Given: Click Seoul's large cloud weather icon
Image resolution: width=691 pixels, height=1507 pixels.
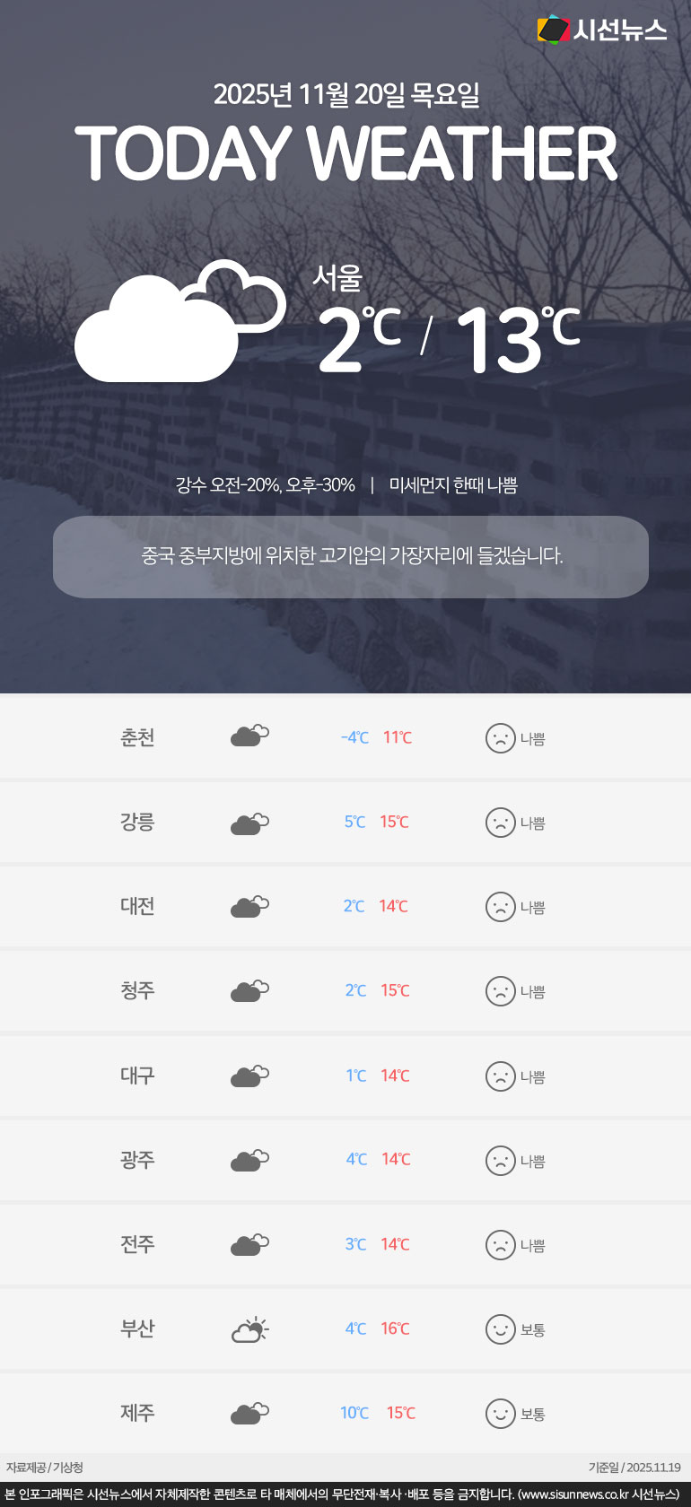Looking at the screenshot, I should coord(179,323).
